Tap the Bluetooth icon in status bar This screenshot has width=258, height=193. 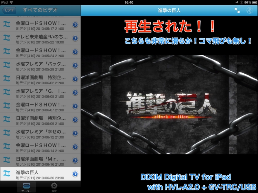pyautogui.click(x=241, y=2)
